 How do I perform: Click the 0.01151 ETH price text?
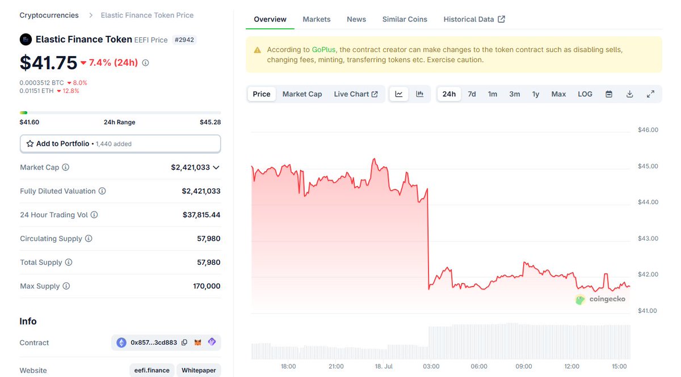(x=37, y=91)
